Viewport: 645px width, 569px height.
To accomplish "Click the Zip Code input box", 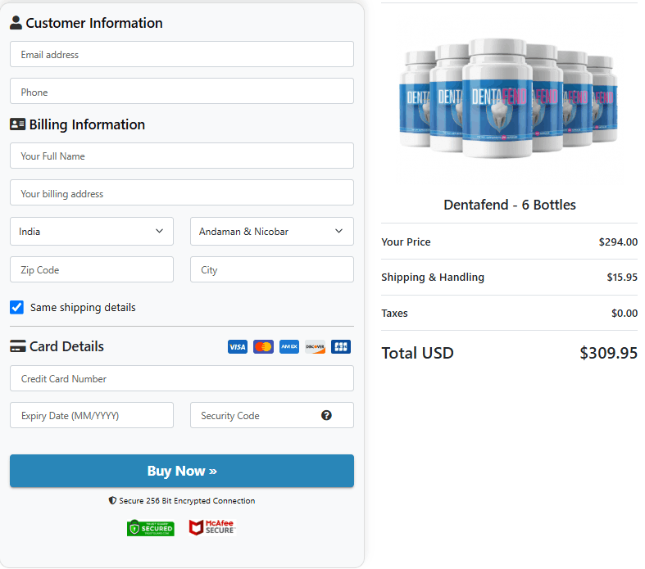I will click(x=91, y=269).
